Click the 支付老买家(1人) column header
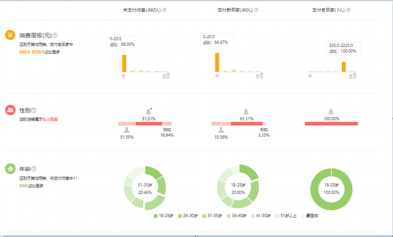This screenshot has height=237, width=393. [x=328, y=10]
